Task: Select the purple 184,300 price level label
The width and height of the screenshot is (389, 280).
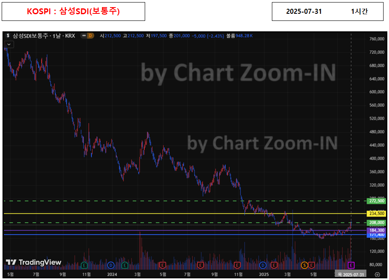Action: 376,230
